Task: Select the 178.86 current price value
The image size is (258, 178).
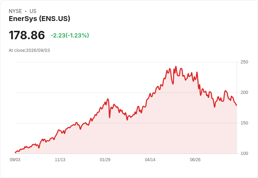Action: [x=27, y=35]
